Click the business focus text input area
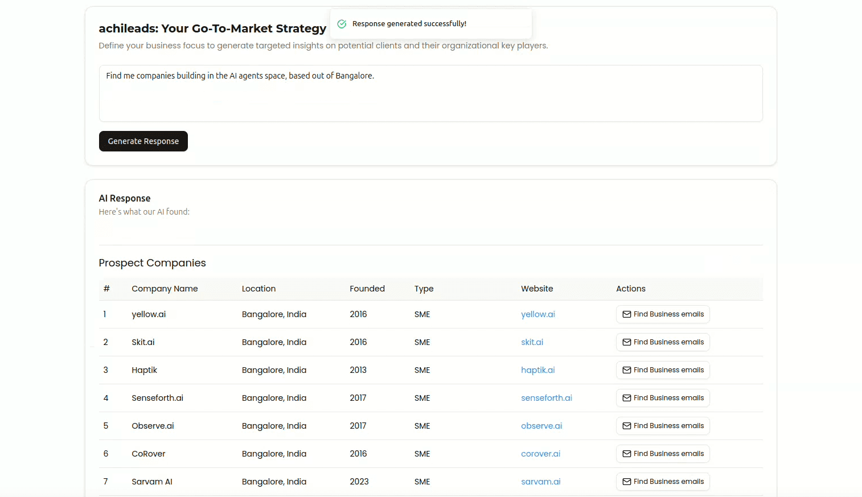This screenshot has width=862, height=497. tap(431, 93)
